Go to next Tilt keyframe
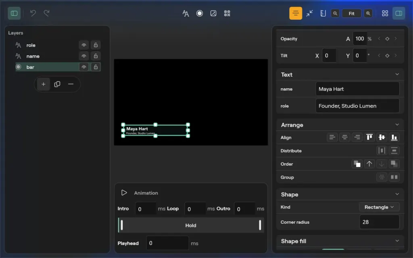Image resolution: width=413 pixels, height=258 pixels. (x=395, y=56)
